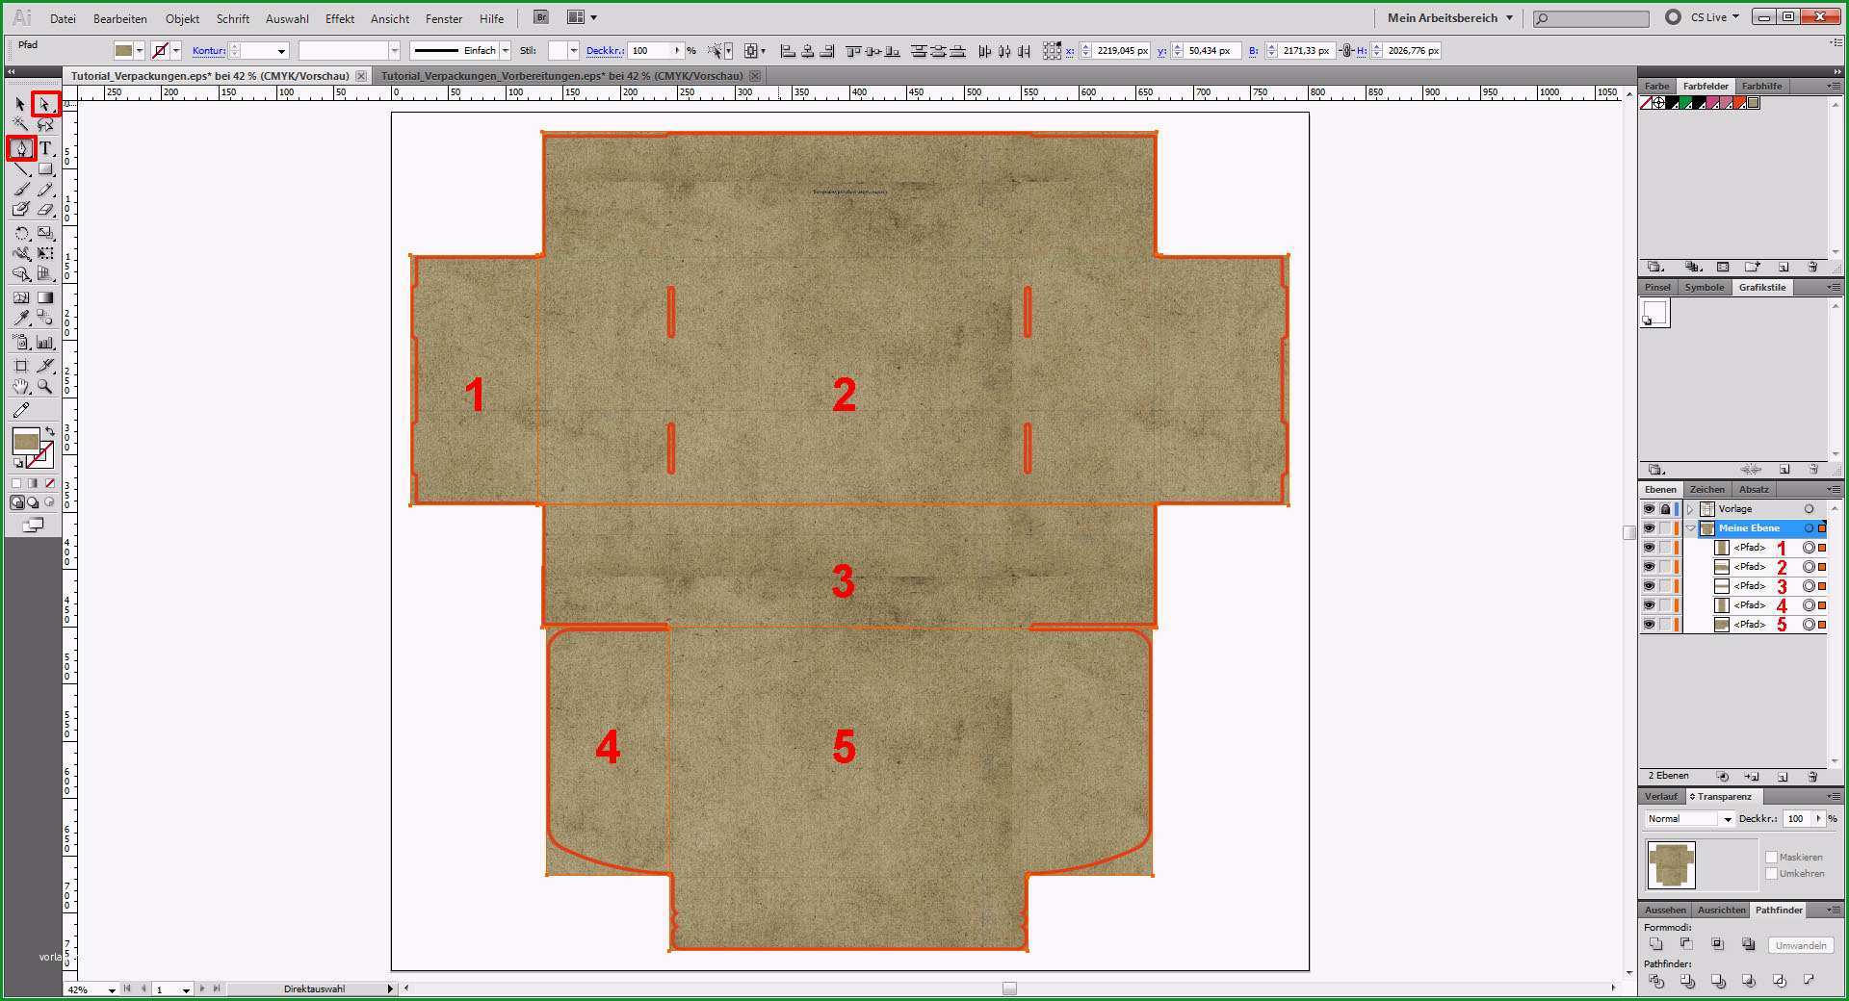Screen dimensions: 1849x1001
Task: Select the Eraser tool
Action: click(44, 210)
